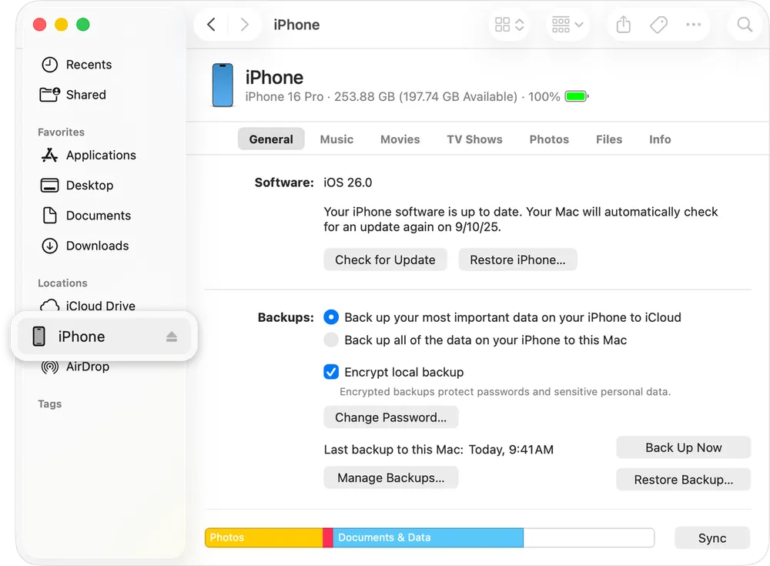The image size is (770, 566).
Task: Switch to the Music tab
Action: (337, 139)
